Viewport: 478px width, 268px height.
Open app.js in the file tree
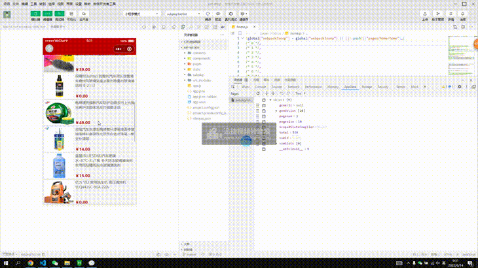[197, 86]
